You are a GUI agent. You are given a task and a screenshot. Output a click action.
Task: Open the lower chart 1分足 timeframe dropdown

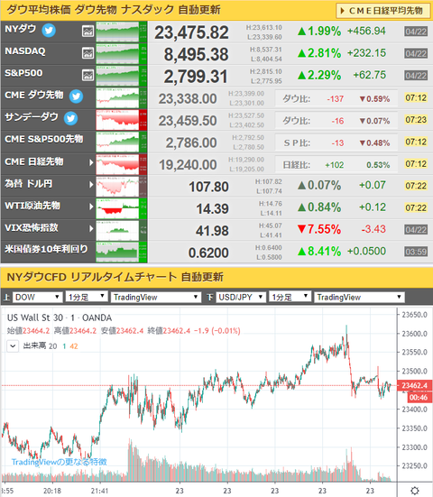click(290, 297)
